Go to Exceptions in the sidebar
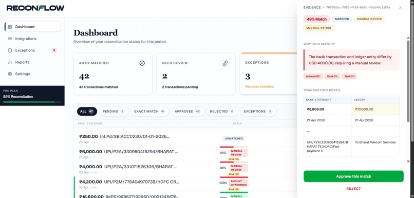The width and height of the screenshot is (414, 198). pos(32,50)
